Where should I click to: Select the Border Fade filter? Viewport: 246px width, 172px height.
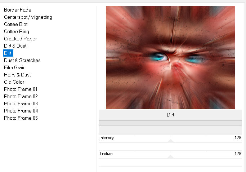[x=18, y=10]
